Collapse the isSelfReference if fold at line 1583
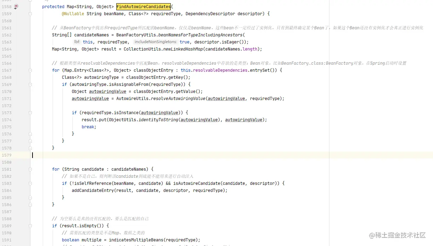Image resolution: width=433 pixels, height=246 pixels. tap(30, 183)
